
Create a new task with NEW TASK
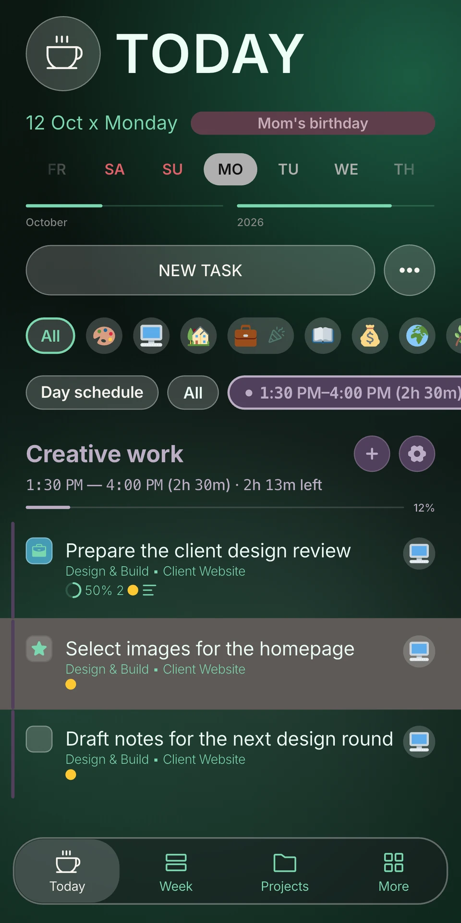pyautogui.click(x=200, y=270)
